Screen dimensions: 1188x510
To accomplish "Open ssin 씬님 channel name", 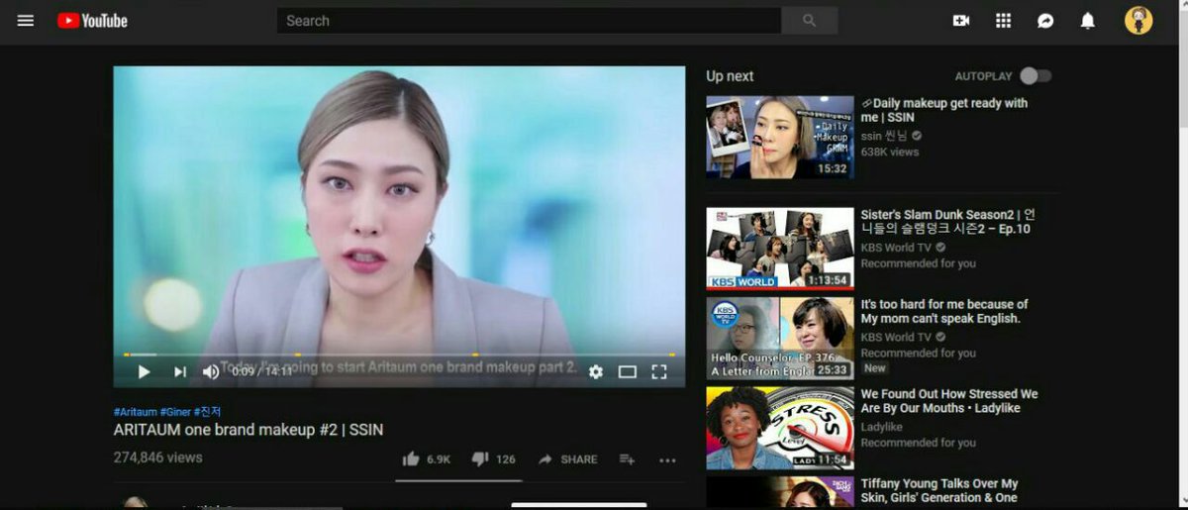I will point(884,136).
